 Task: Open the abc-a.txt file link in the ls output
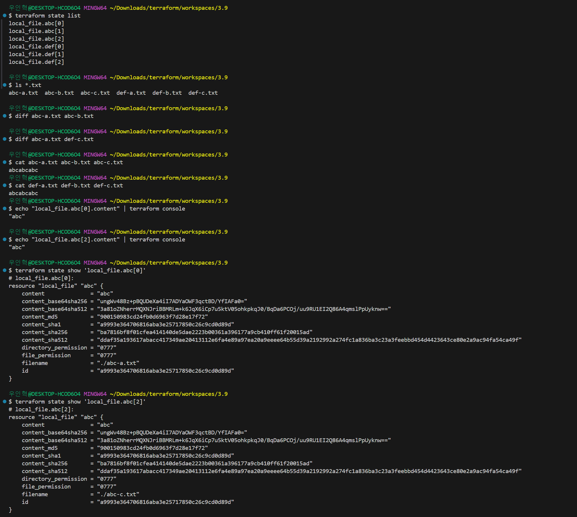(23, 93)
